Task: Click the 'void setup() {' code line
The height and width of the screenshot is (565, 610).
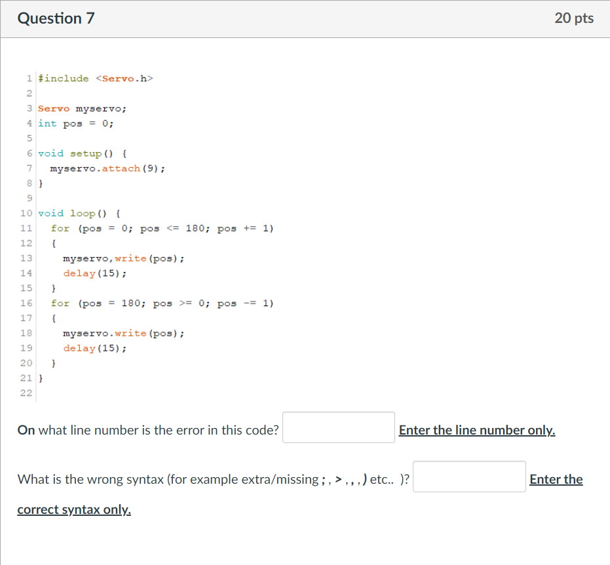Action: click(x=82, y=153)
